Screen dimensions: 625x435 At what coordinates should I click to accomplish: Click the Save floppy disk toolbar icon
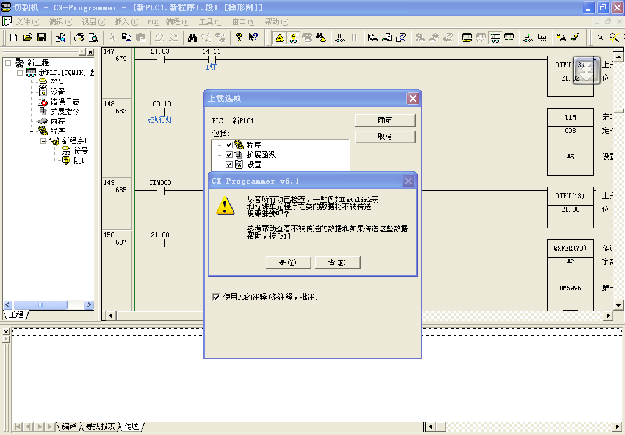click(x=42, y=38)
